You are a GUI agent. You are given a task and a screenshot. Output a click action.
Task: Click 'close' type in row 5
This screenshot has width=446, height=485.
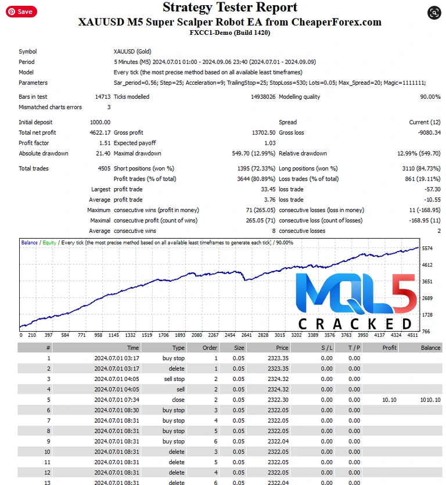178,400
